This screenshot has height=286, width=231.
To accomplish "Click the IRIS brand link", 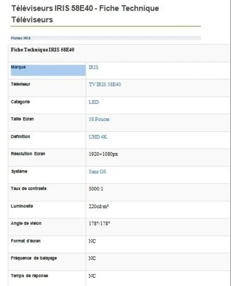I will [x=93, y=67].
